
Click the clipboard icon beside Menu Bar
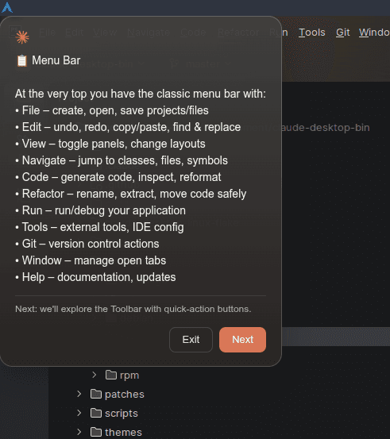point(22,61)
